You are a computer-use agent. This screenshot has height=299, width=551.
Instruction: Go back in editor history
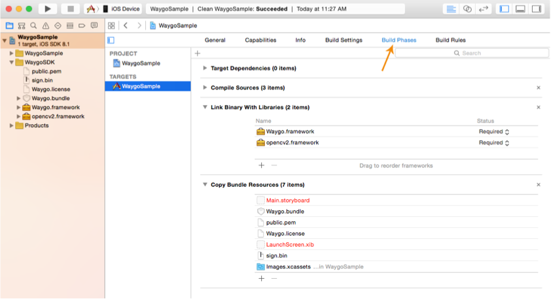[126, 25]
